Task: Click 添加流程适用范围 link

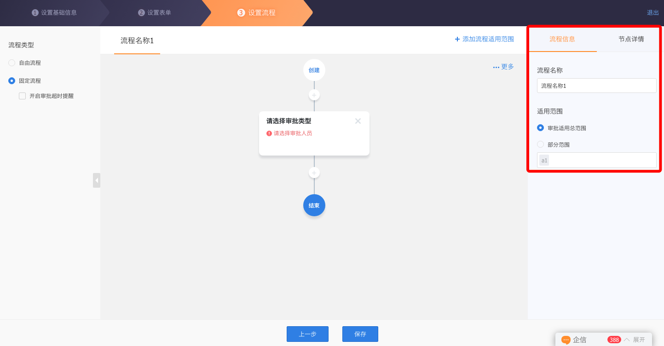Action: tap(484, 39)
